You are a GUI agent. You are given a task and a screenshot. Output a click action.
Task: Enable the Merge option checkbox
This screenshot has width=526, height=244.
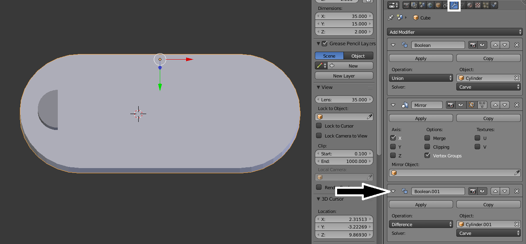tap(427, 138)
